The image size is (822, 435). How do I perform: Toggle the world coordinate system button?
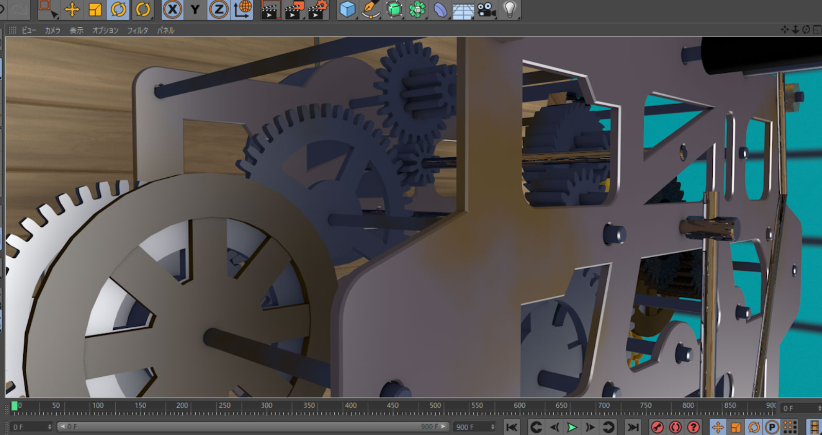point(242,9)
